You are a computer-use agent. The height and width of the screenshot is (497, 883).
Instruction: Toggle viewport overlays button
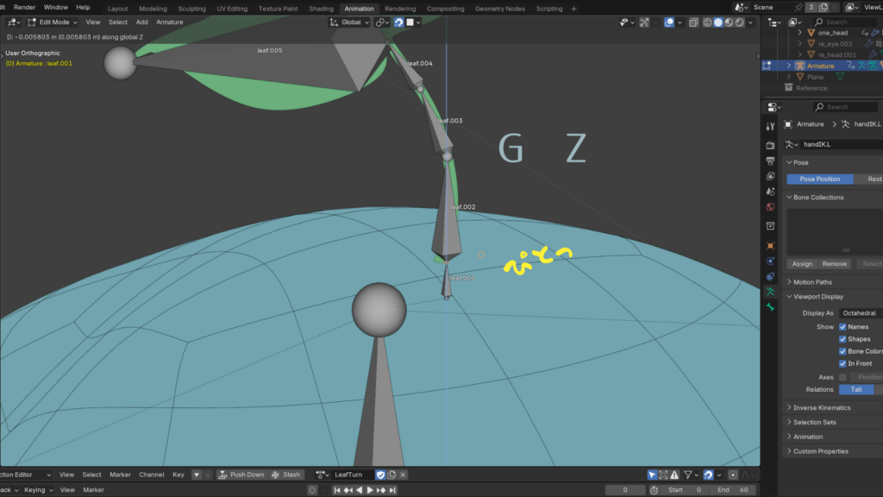point(669,22)
